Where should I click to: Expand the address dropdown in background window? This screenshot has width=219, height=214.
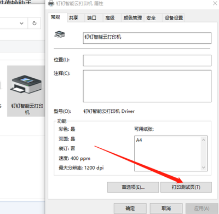pyautogui.click(x=21, y=23)
